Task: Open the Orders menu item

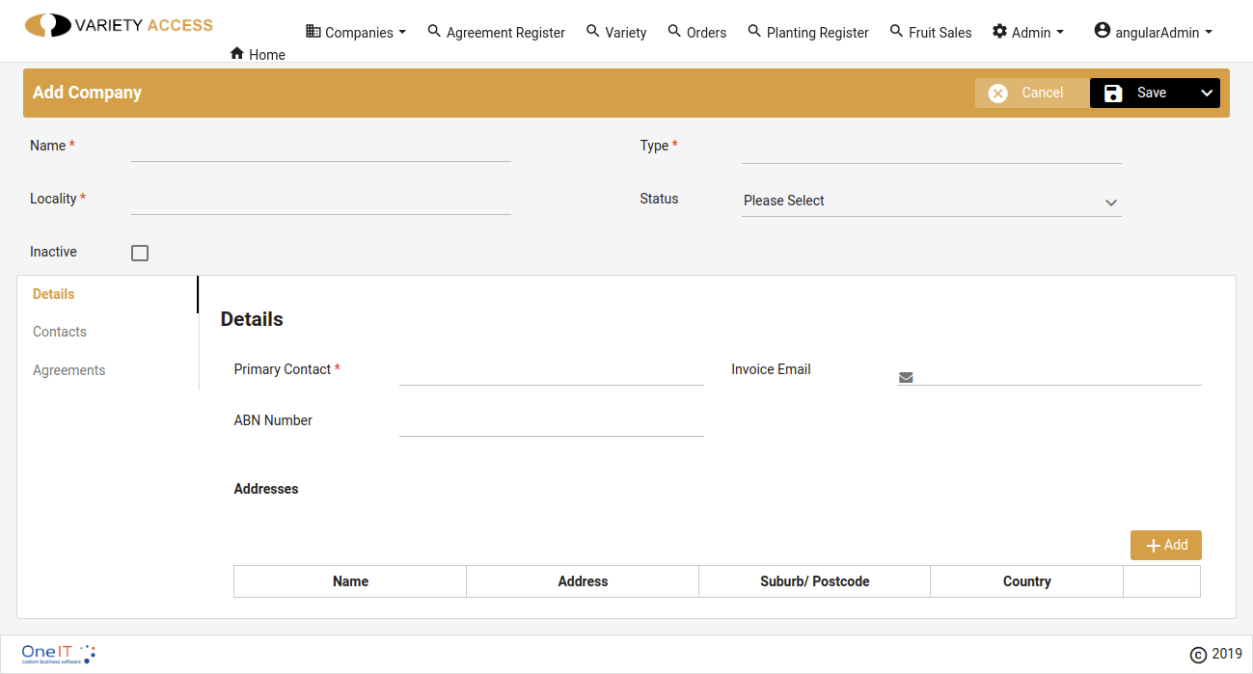Action: (x=697, y=32)
